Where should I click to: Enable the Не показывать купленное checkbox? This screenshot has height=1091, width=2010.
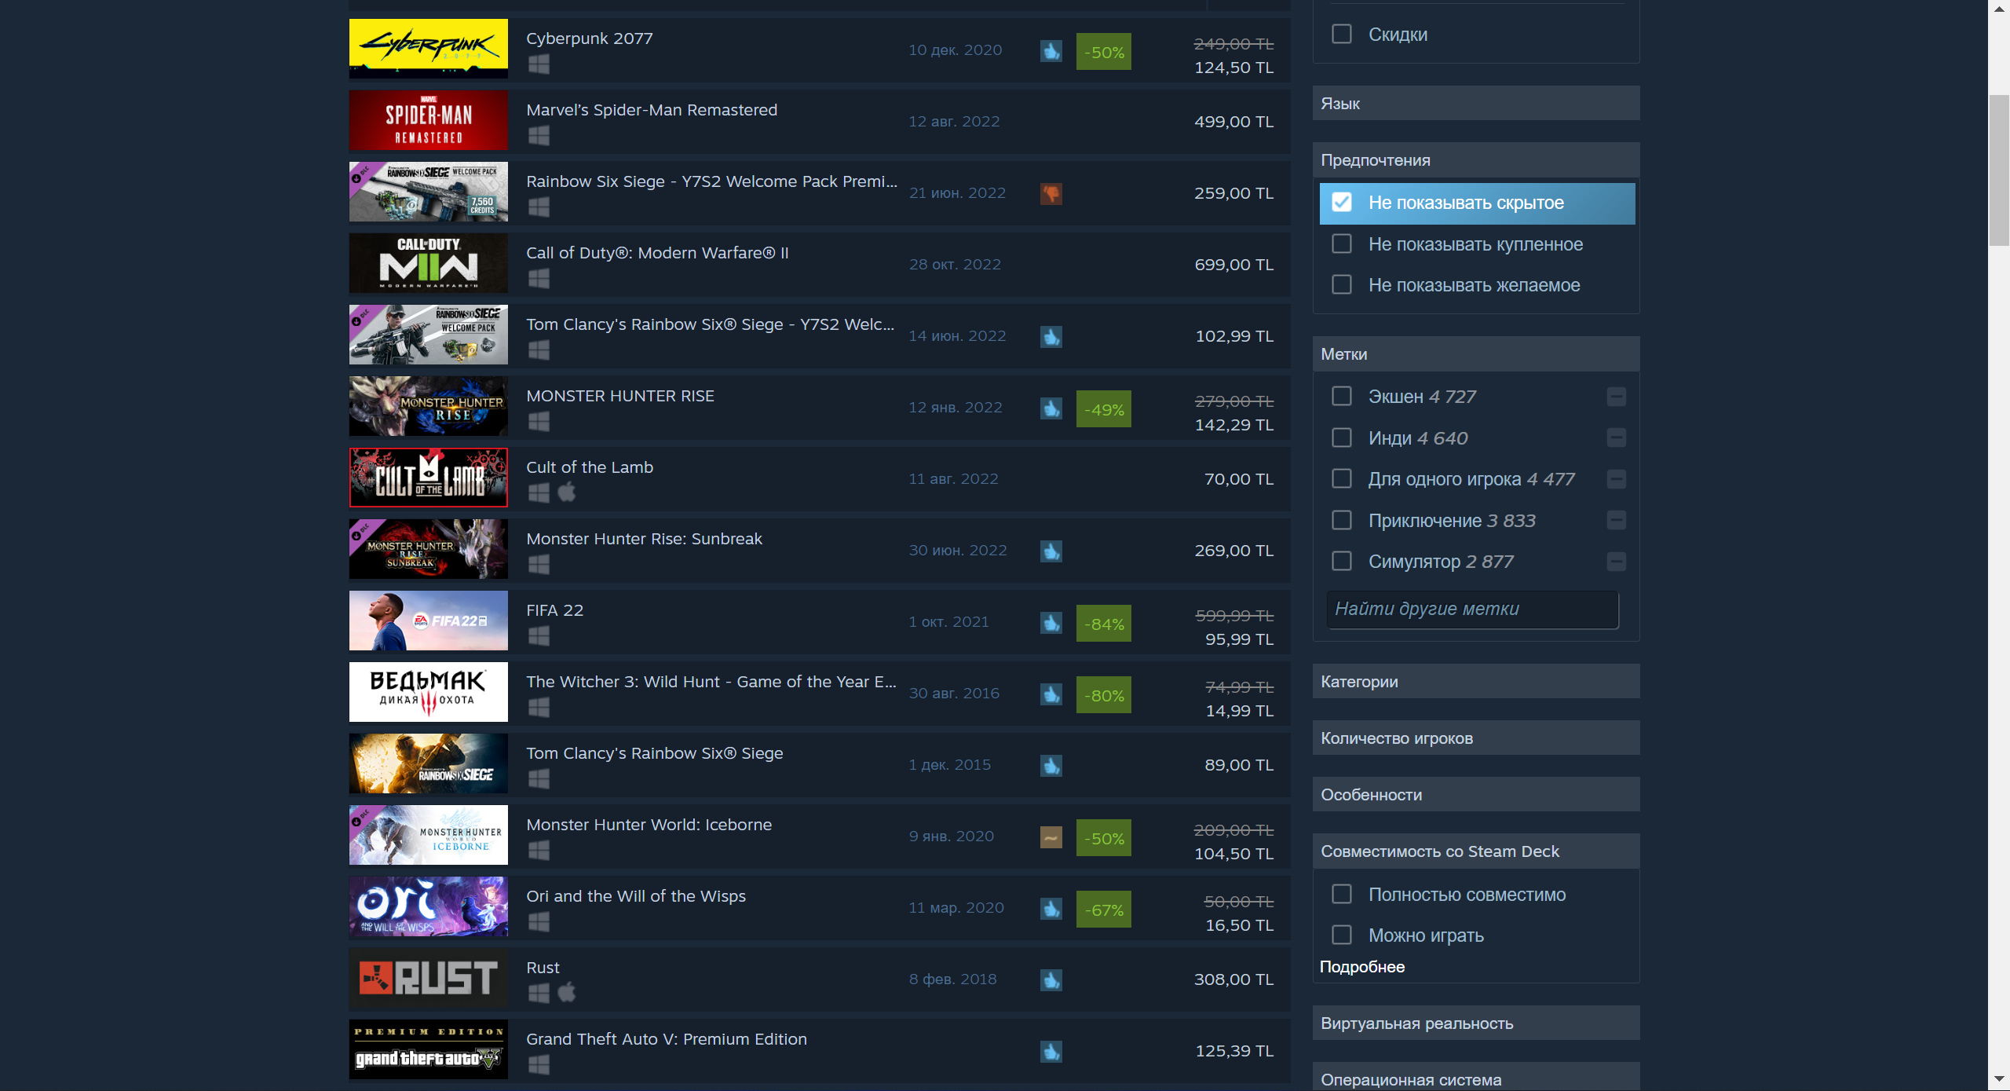(1341, 244)
